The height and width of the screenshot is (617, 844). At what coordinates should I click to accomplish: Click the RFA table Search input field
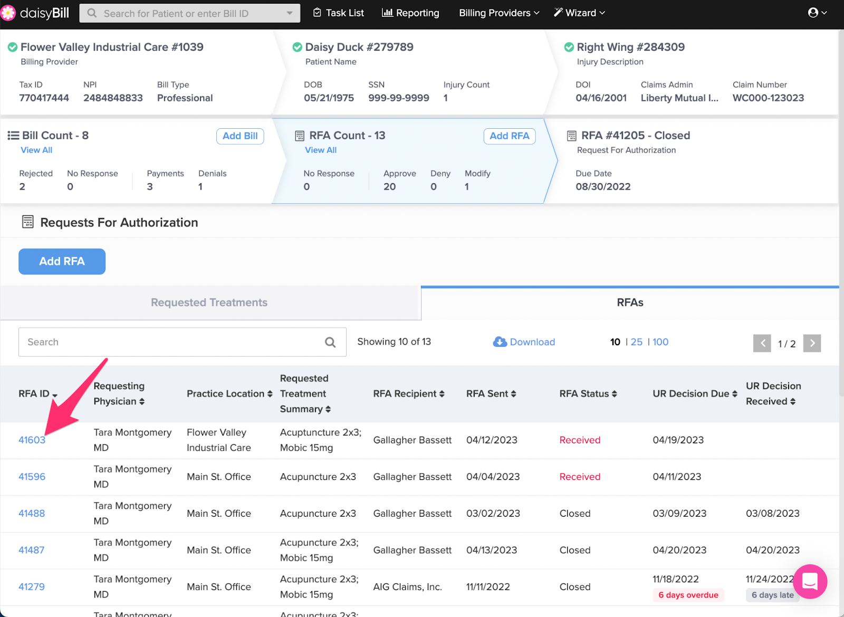click(183, 342)
